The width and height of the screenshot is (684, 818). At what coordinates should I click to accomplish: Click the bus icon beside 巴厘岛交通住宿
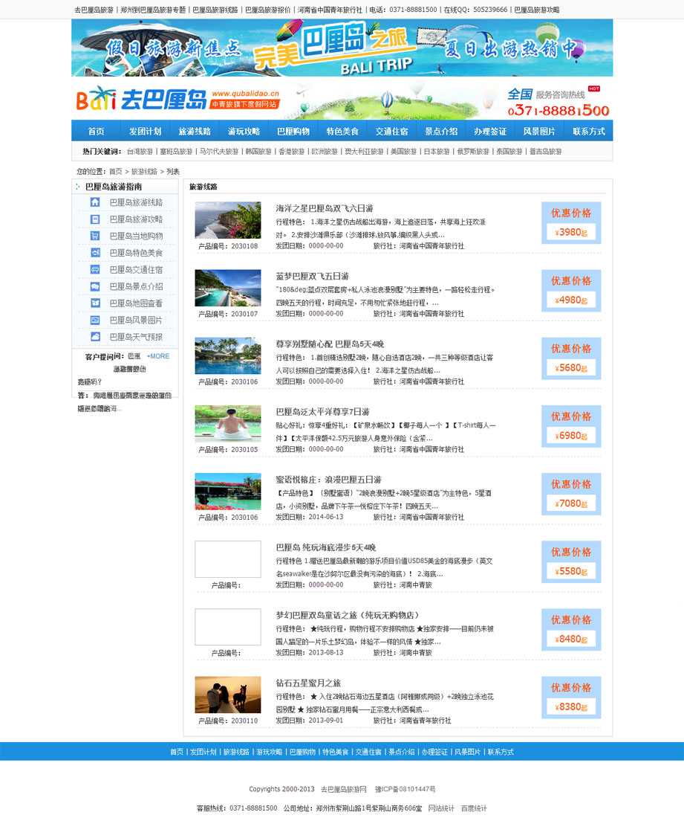95,270
